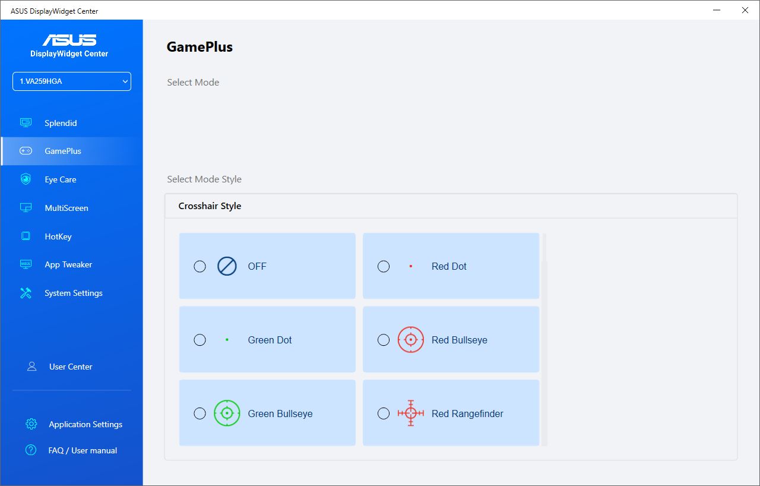Select the OFF crosshair radio button
The height and width of the screenshot is (486, 760).
(200, 266)
